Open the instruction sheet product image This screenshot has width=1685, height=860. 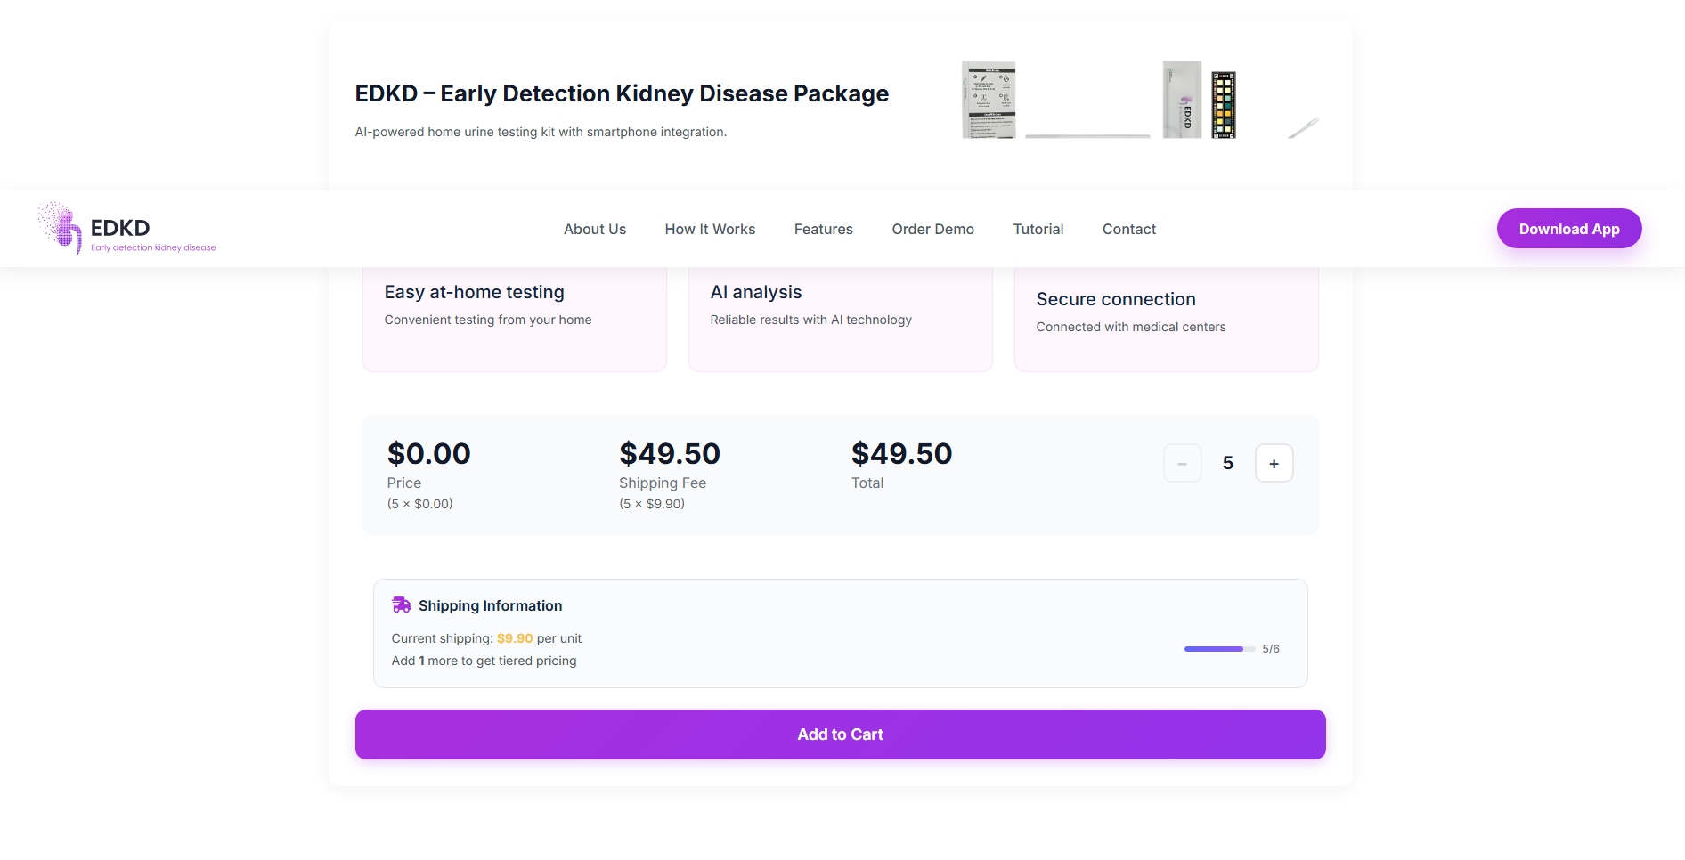tap(989, 100)
